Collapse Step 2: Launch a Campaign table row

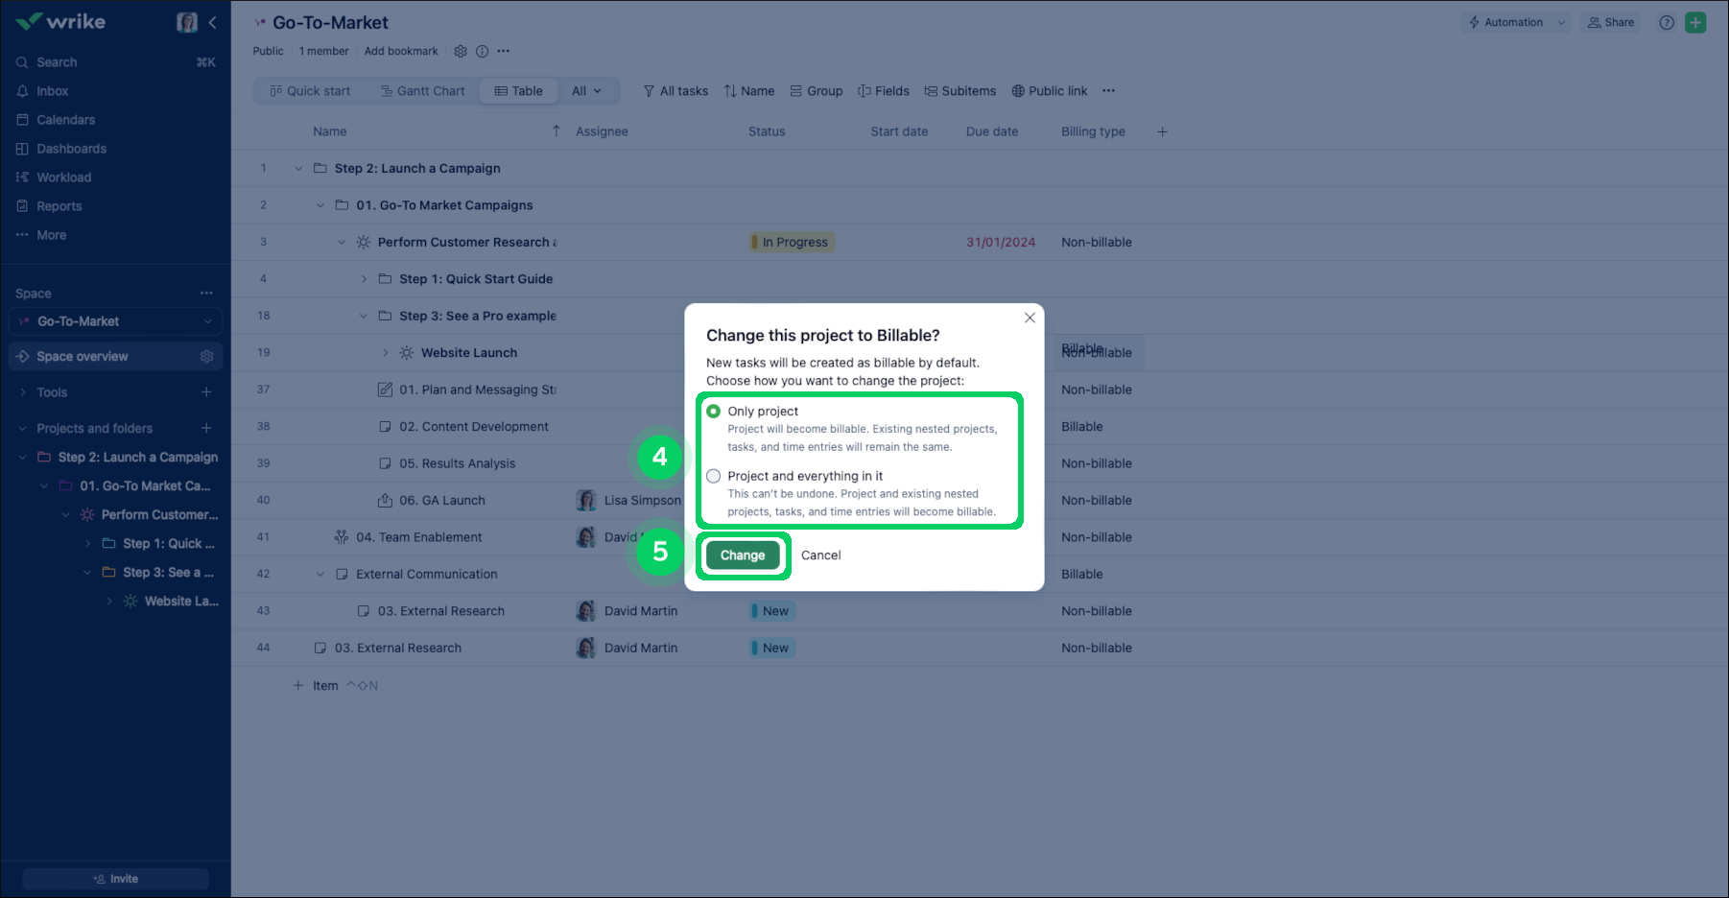pyautogui.click(x=298, y=169)
